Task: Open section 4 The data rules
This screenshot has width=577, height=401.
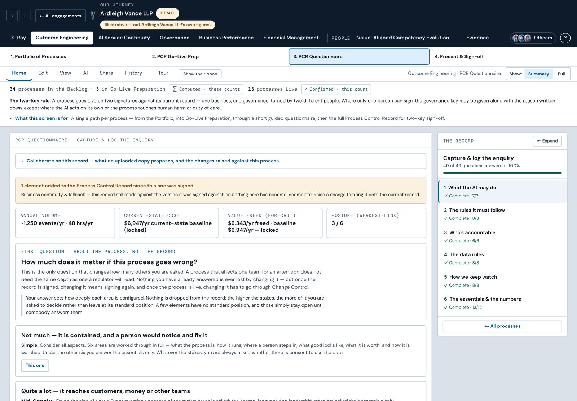Action: (x=502, y=258)
